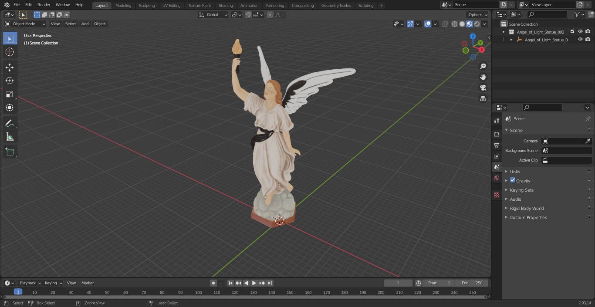Expand Angel_of_Light_Statue_0 tree item
Viewport: 595px width, 307px height.
pos(511,40)
